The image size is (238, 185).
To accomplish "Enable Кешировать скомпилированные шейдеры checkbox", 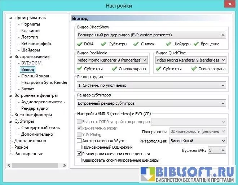I will pos(79,160).
